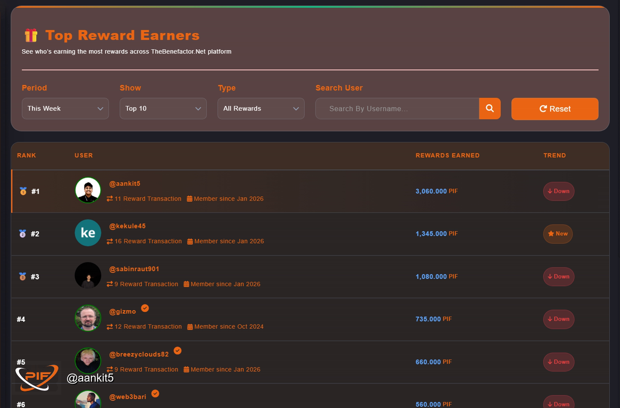Click the Down trend badge for @aankit5

point(559,191)
